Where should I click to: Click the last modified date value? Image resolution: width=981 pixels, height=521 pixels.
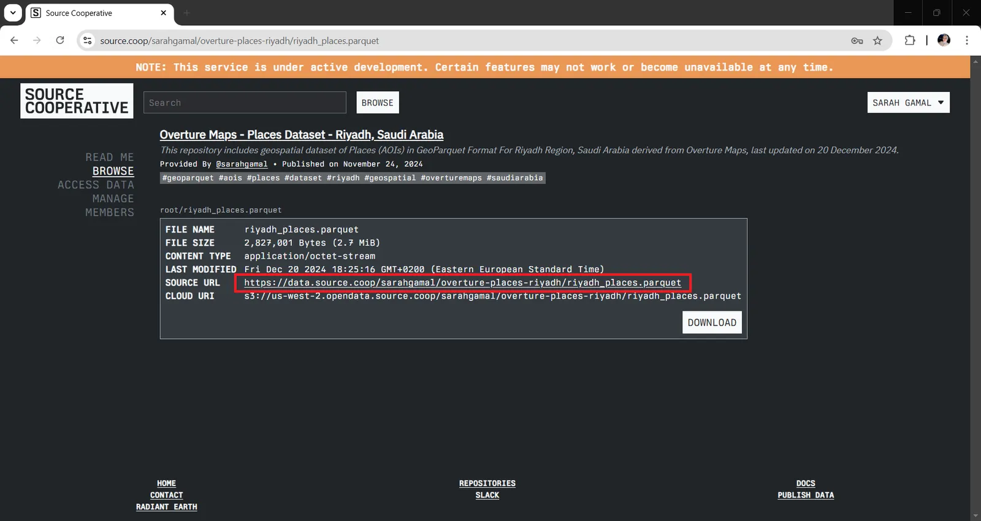[424, 269]
